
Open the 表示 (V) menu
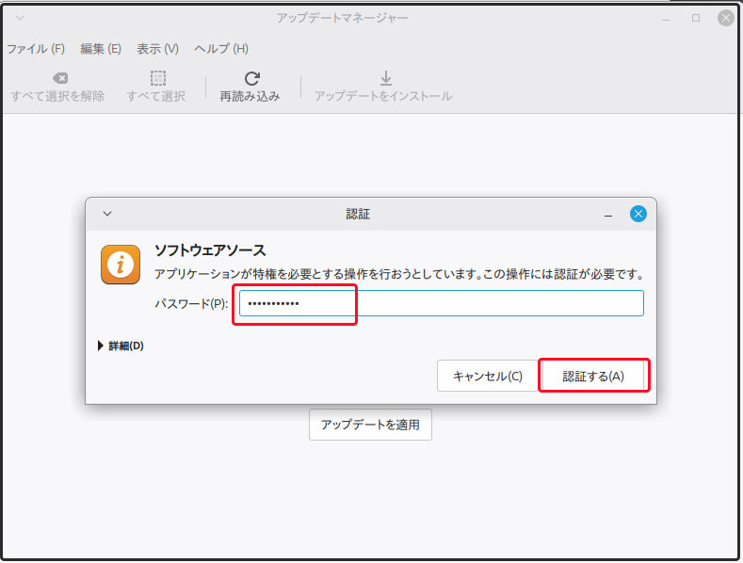[157, 49]
